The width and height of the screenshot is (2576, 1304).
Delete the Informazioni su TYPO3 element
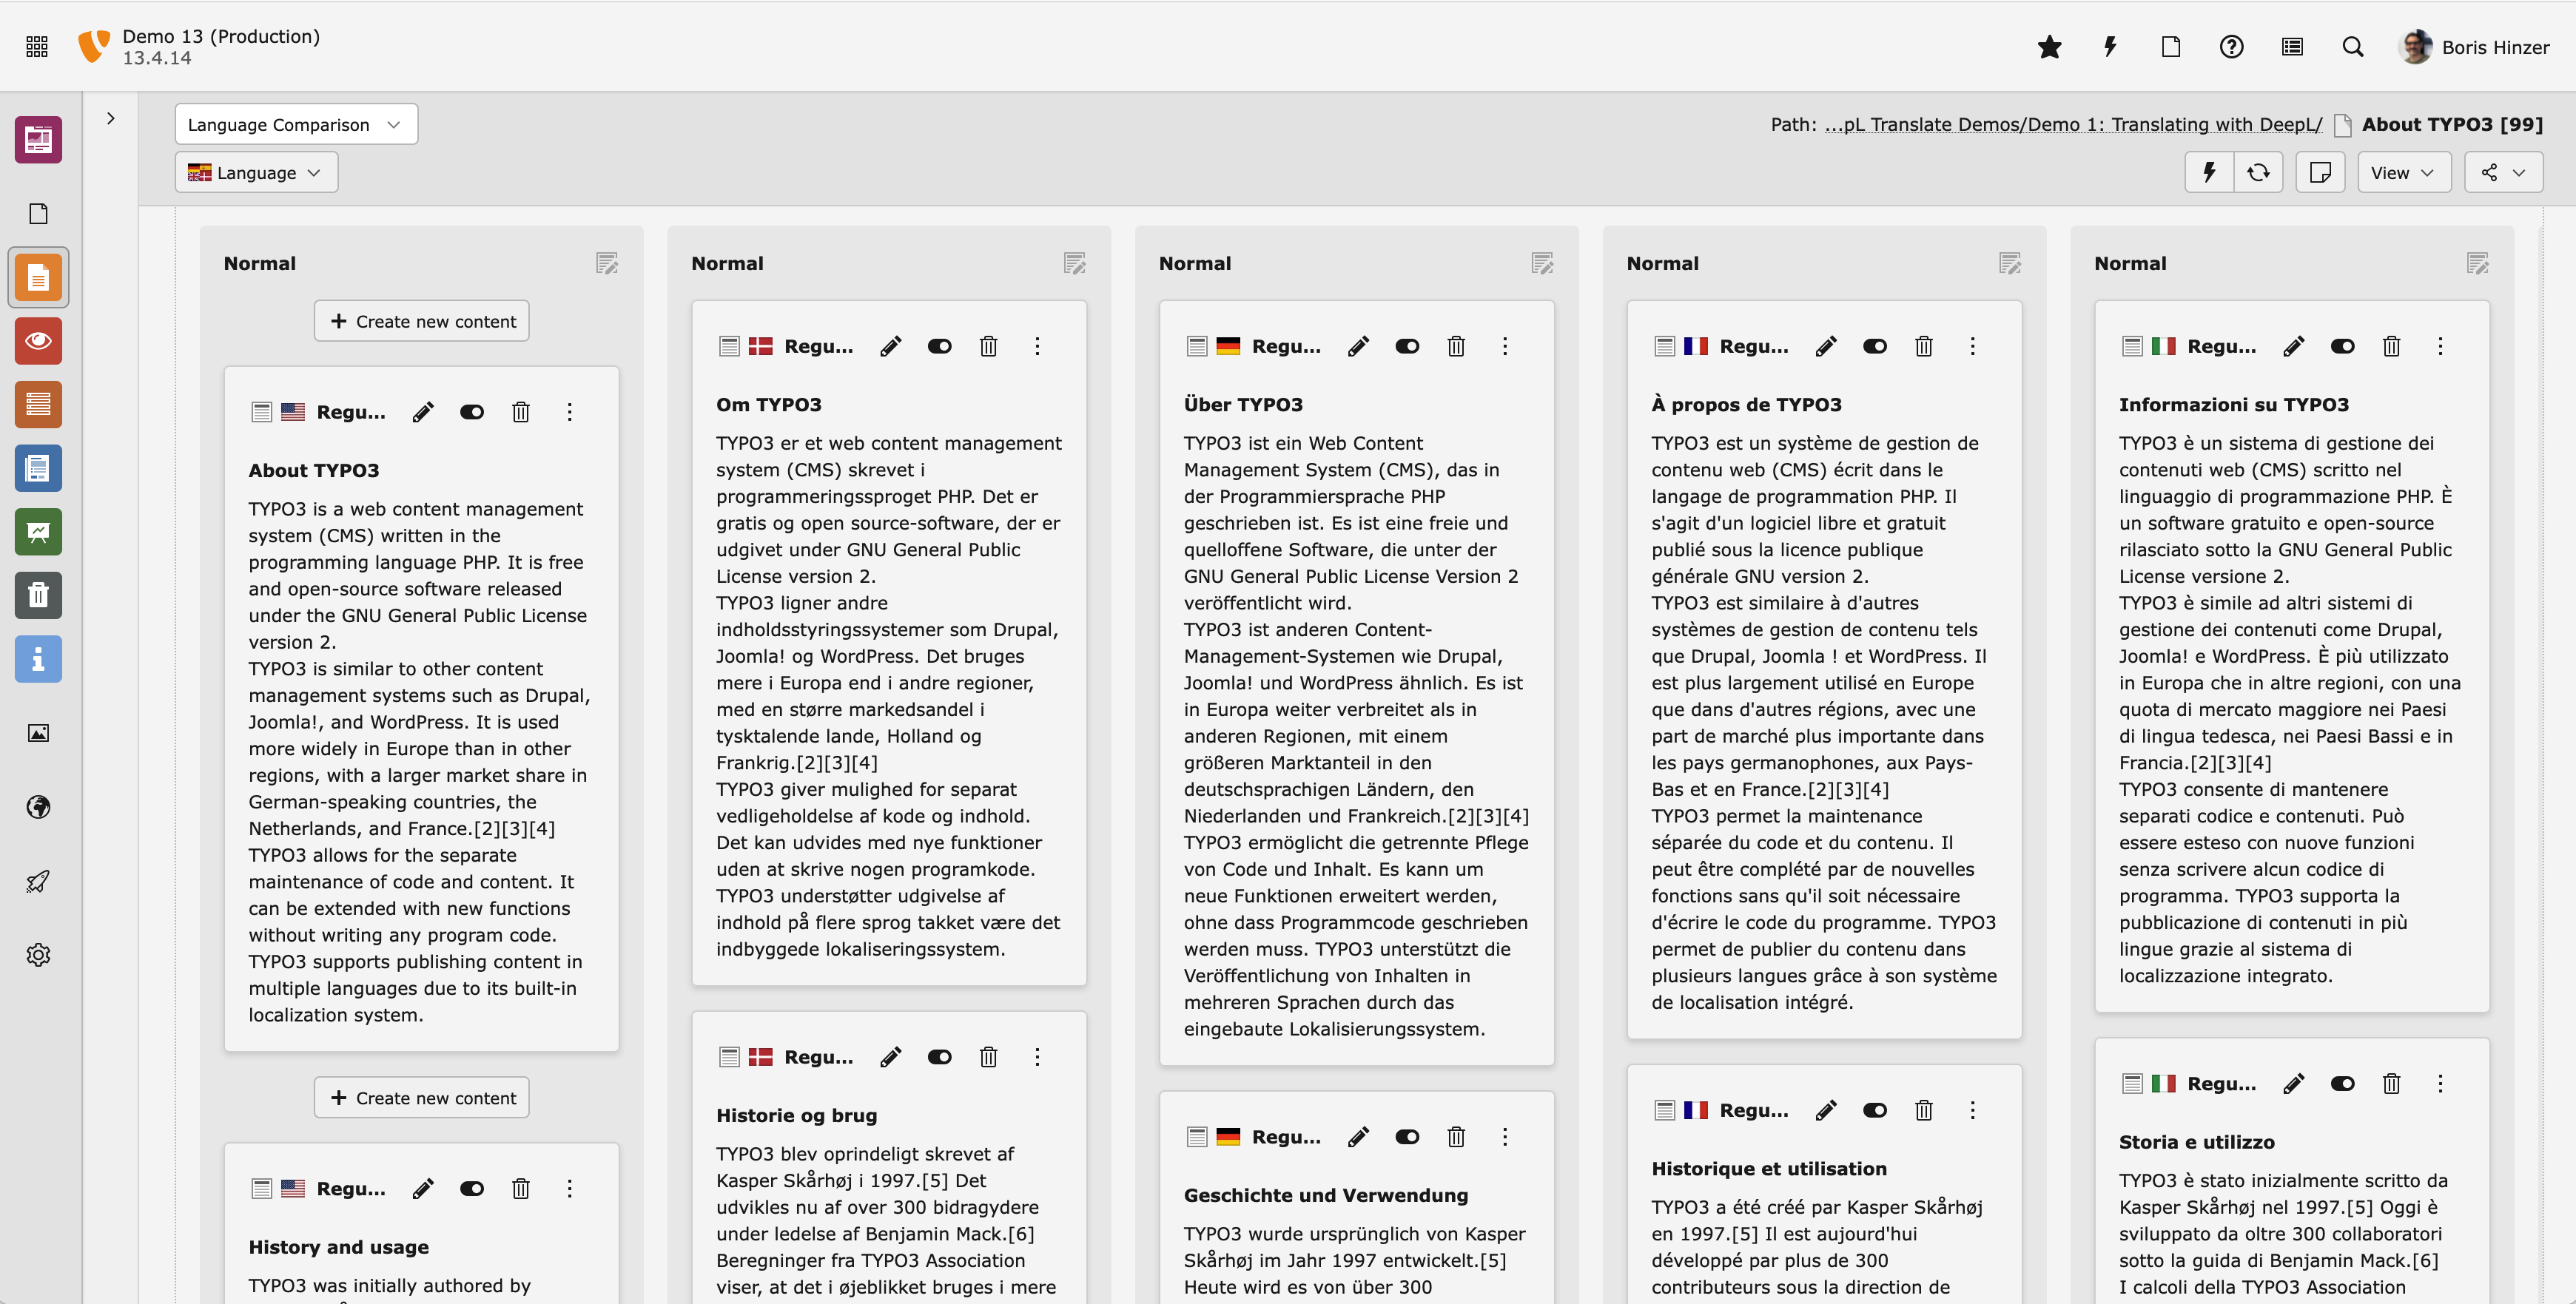click(x=2392, y=345)
